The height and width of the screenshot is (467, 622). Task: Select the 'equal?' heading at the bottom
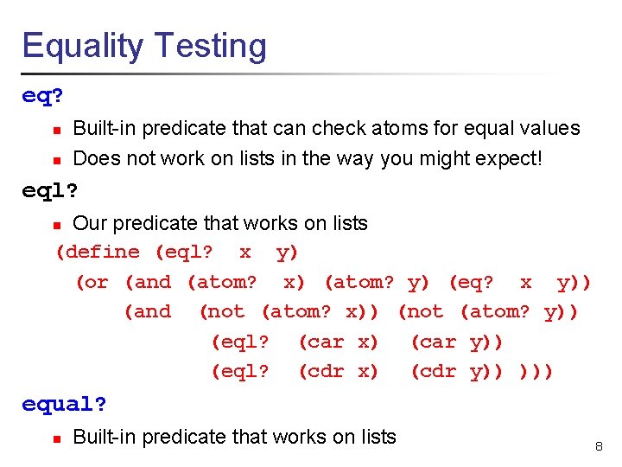[64, 404]
